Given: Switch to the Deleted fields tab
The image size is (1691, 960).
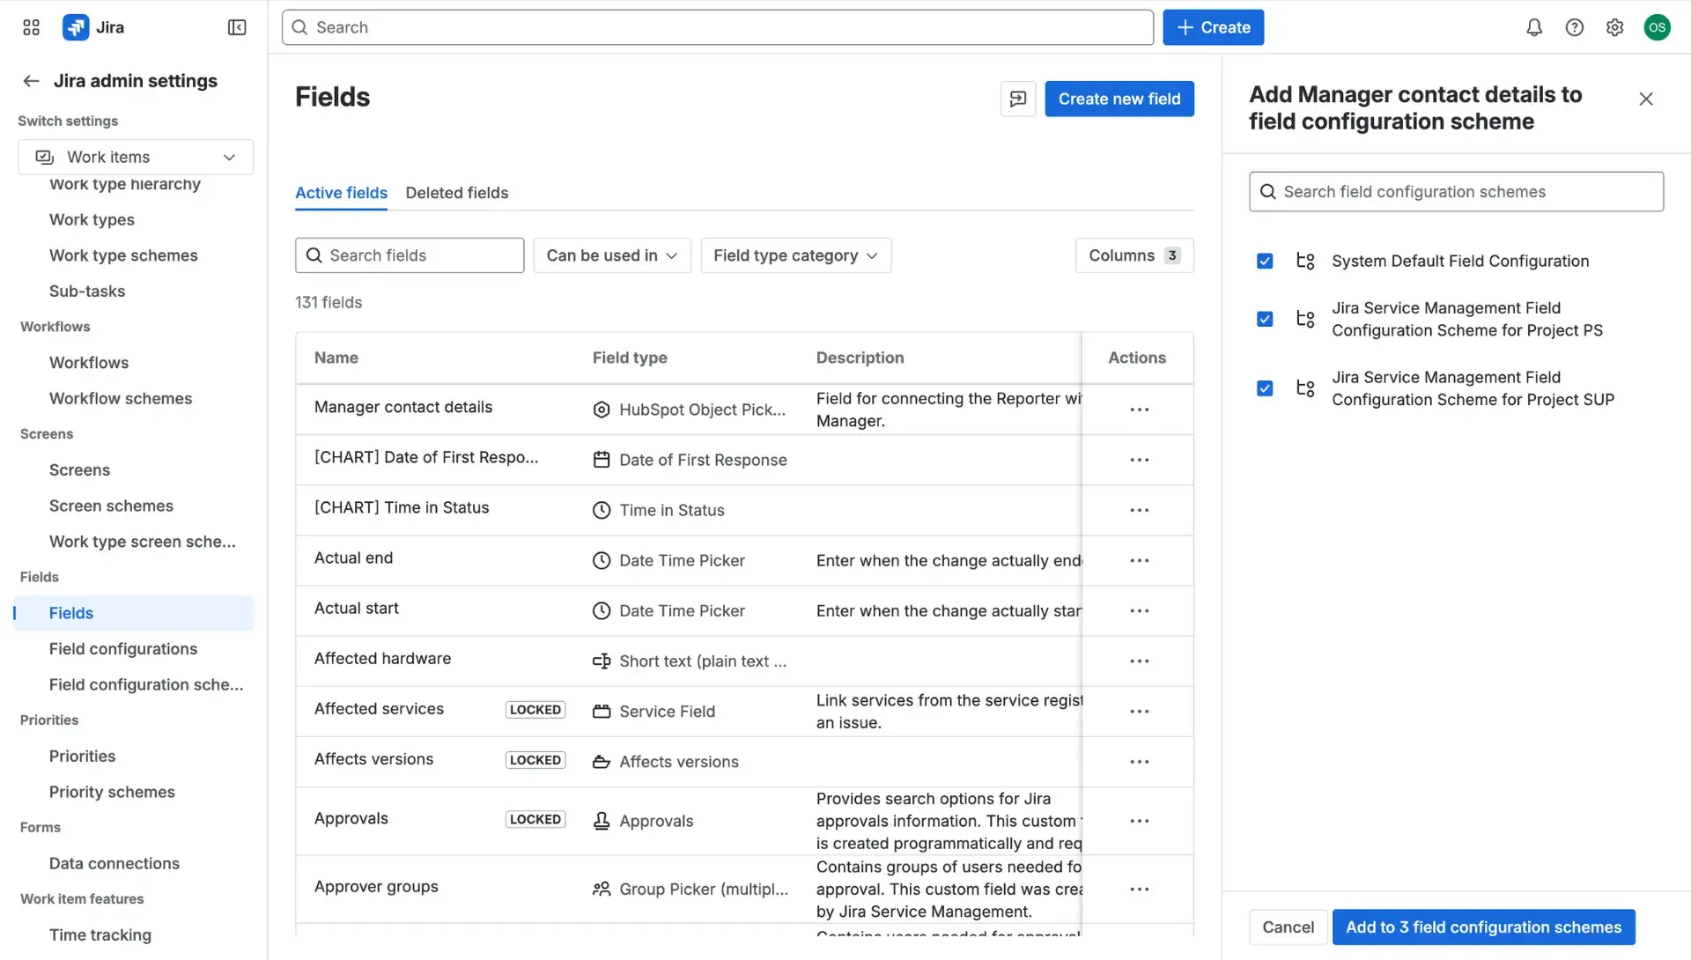Looking at the screenshot, I should (456, 193).
